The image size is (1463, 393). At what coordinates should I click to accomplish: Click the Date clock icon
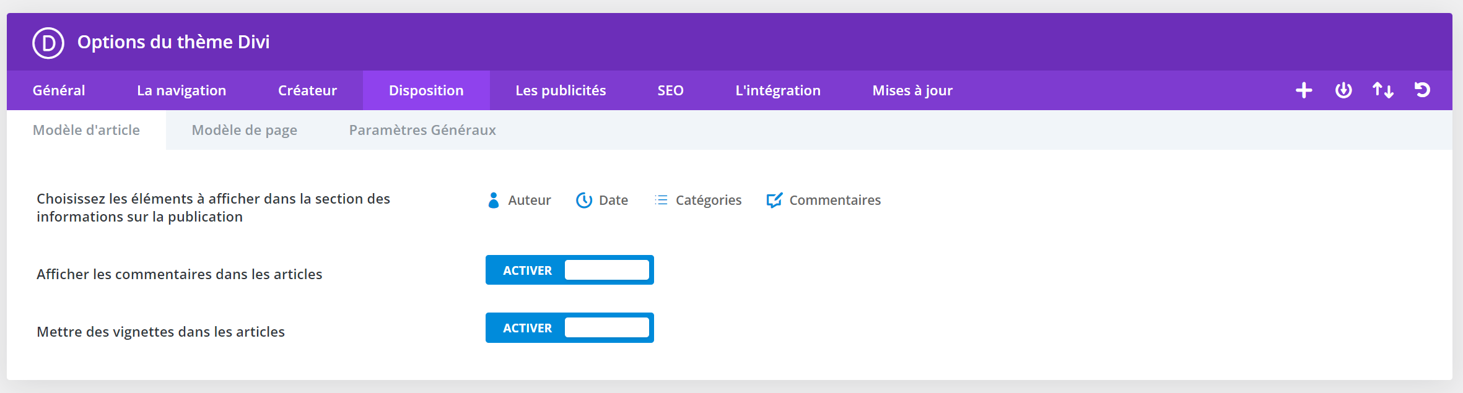(x=584, y=200)
